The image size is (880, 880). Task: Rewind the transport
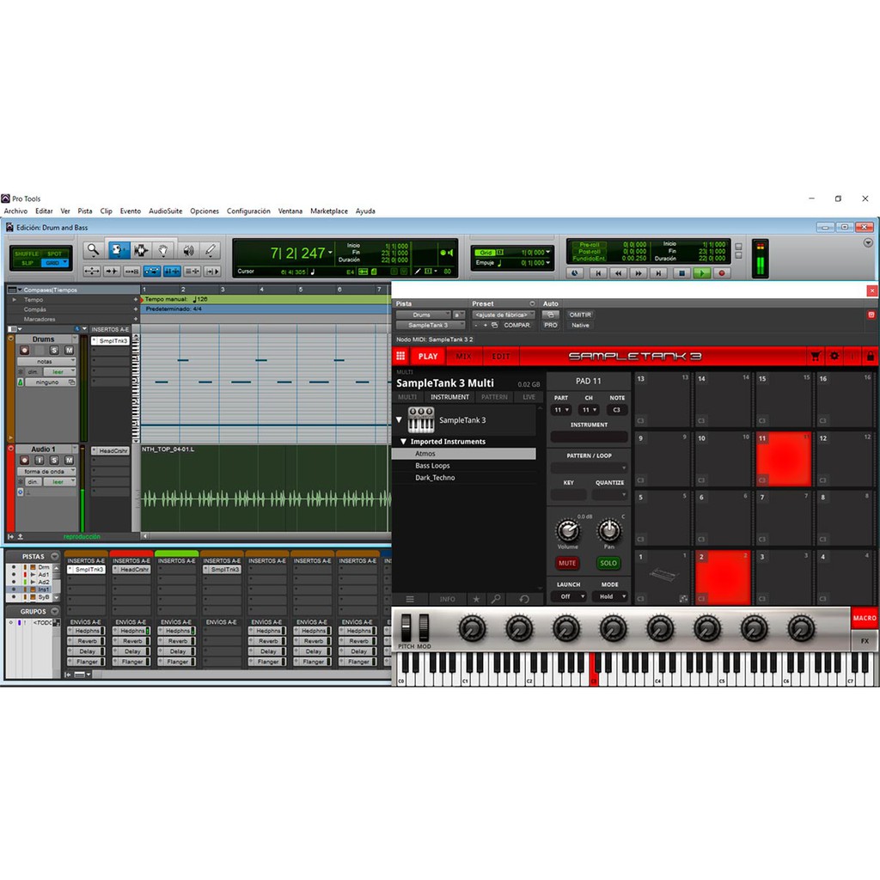[x=619, y=273]
